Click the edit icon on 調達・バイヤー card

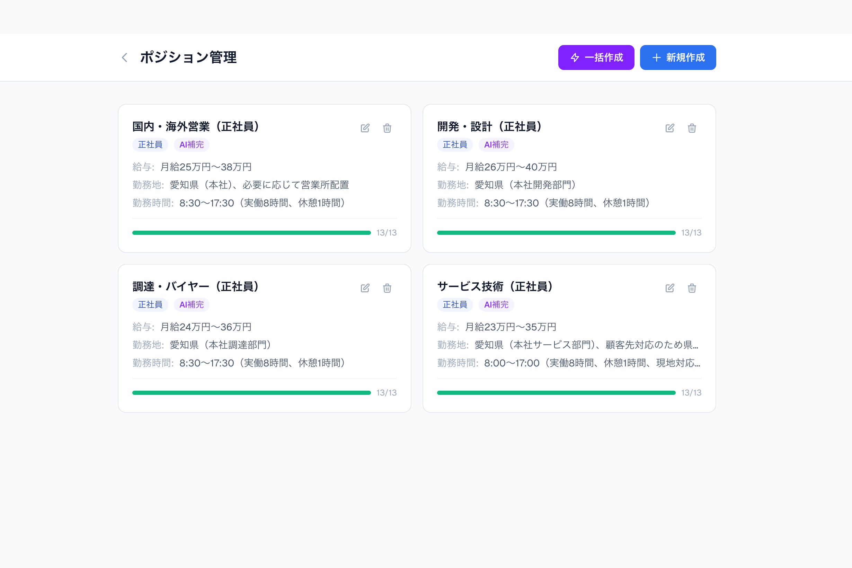tap(365, 288)
